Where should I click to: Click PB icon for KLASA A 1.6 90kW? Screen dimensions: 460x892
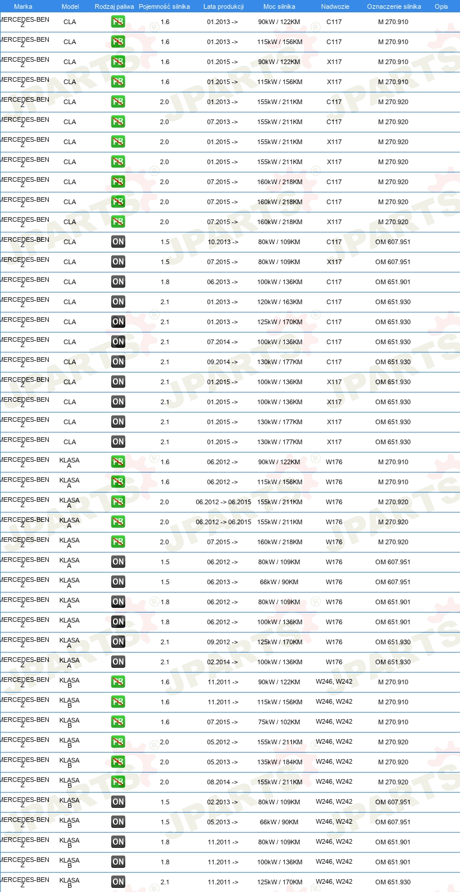coord(118,462)
